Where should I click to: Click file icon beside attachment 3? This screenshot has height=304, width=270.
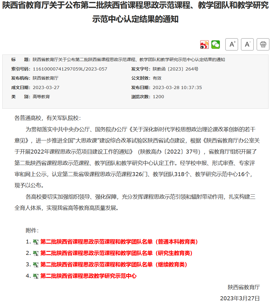click(x=36, y=265)
